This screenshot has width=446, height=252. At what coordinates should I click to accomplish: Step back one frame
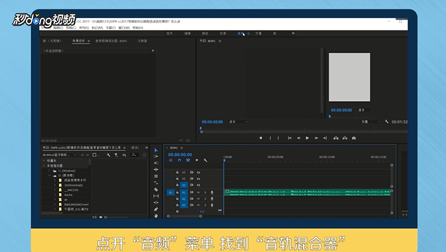tap(298, 138)
